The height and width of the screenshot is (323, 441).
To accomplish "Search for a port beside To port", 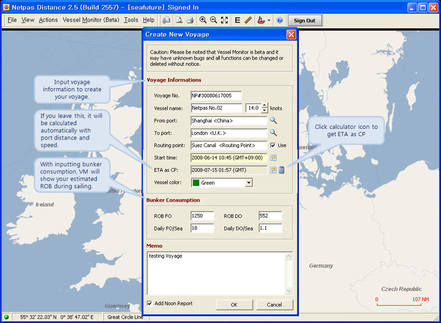I will click(x=273, y=133).
